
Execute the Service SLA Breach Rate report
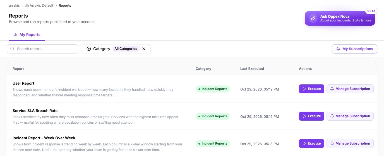pos(311,116)
